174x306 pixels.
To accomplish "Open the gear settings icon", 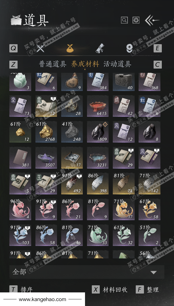I will [x=136, y=20].
